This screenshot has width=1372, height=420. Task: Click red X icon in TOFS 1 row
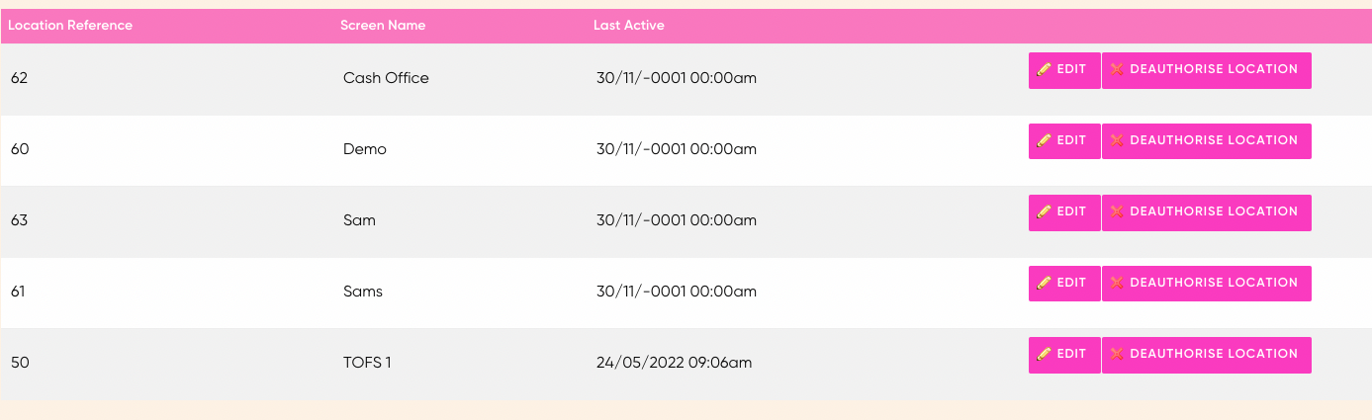(1117, 355)
